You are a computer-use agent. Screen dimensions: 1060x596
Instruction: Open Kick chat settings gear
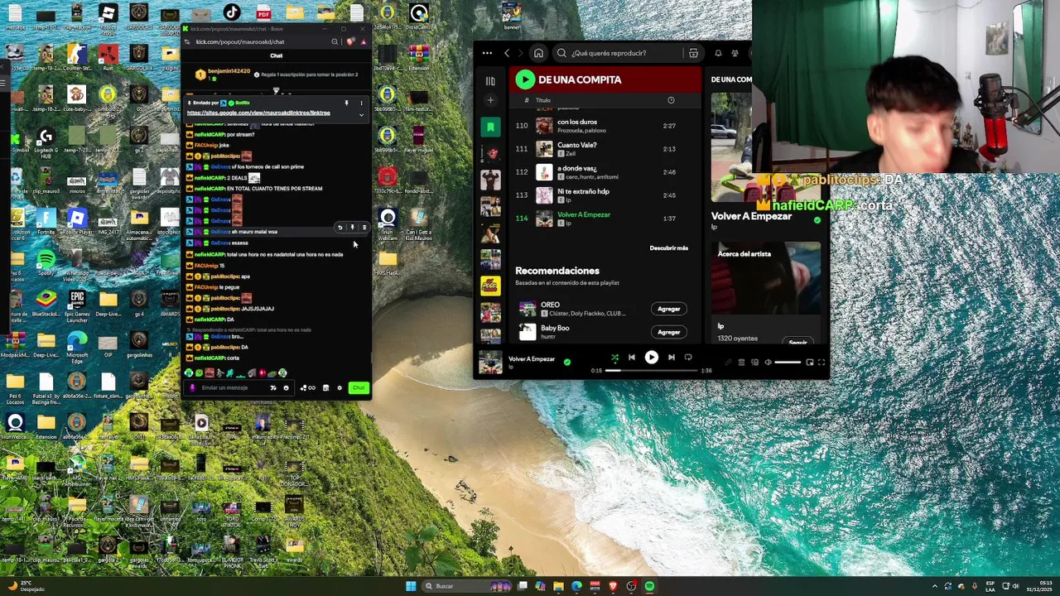point(339,387)
